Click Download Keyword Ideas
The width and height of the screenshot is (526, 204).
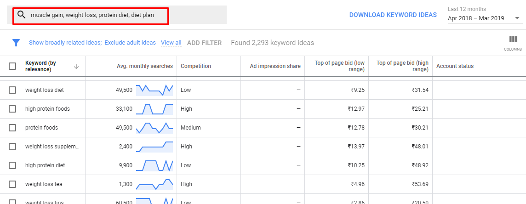[393, 15]
